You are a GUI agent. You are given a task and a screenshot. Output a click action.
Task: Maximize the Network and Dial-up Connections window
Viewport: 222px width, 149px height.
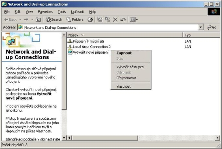(x=211, y=4)
